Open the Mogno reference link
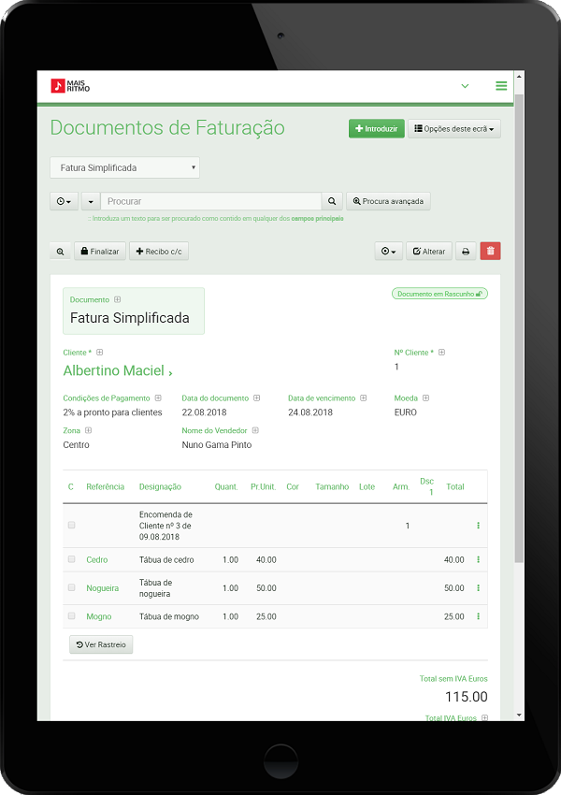This screenshot has height=795, width=561. 99,616
